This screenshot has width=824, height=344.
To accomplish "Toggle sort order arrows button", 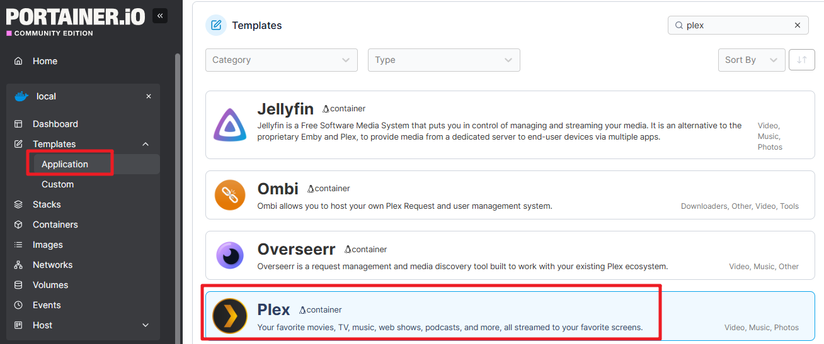I will (x=801, y=60).
